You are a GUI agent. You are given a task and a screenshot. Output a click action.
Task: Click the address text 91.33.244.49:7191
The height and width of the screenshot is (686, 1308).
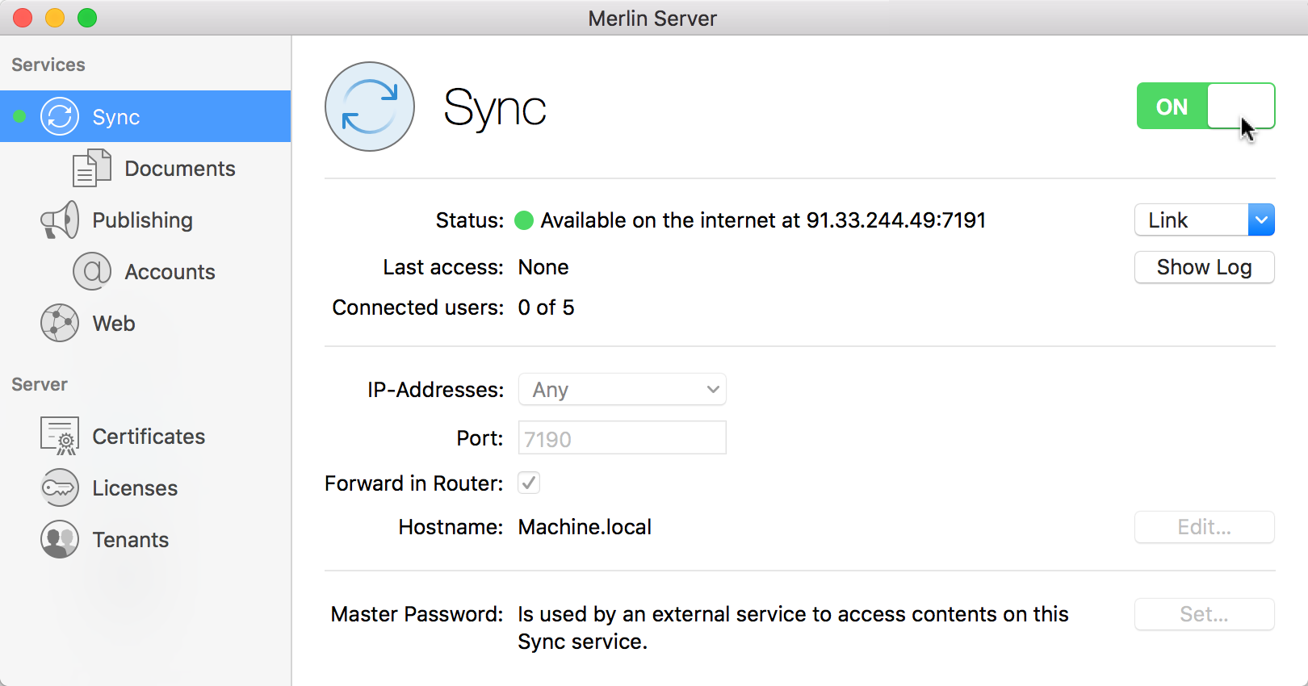[x=896, y=220]
